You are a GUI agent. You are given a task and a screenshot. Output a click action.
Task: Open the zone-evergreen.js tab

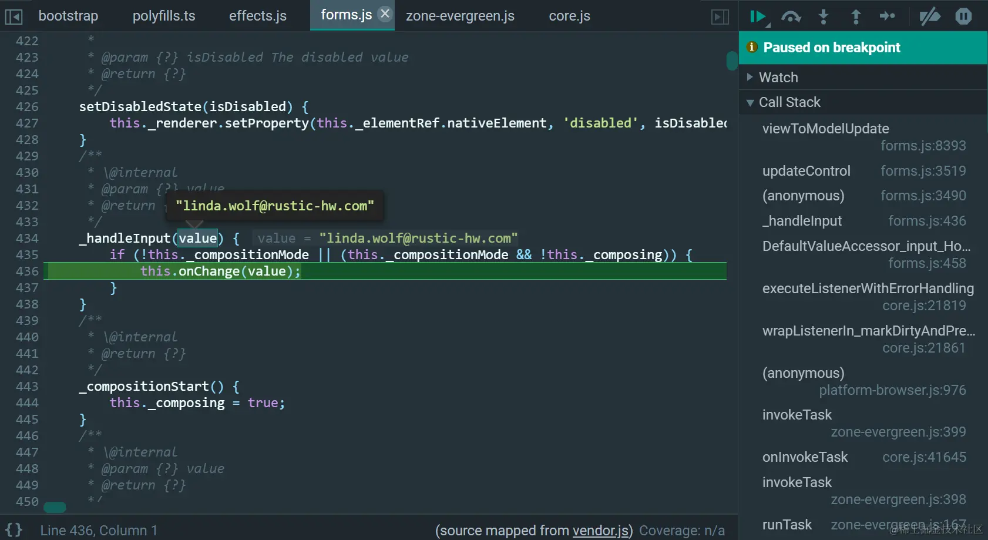tap(460, 16)
